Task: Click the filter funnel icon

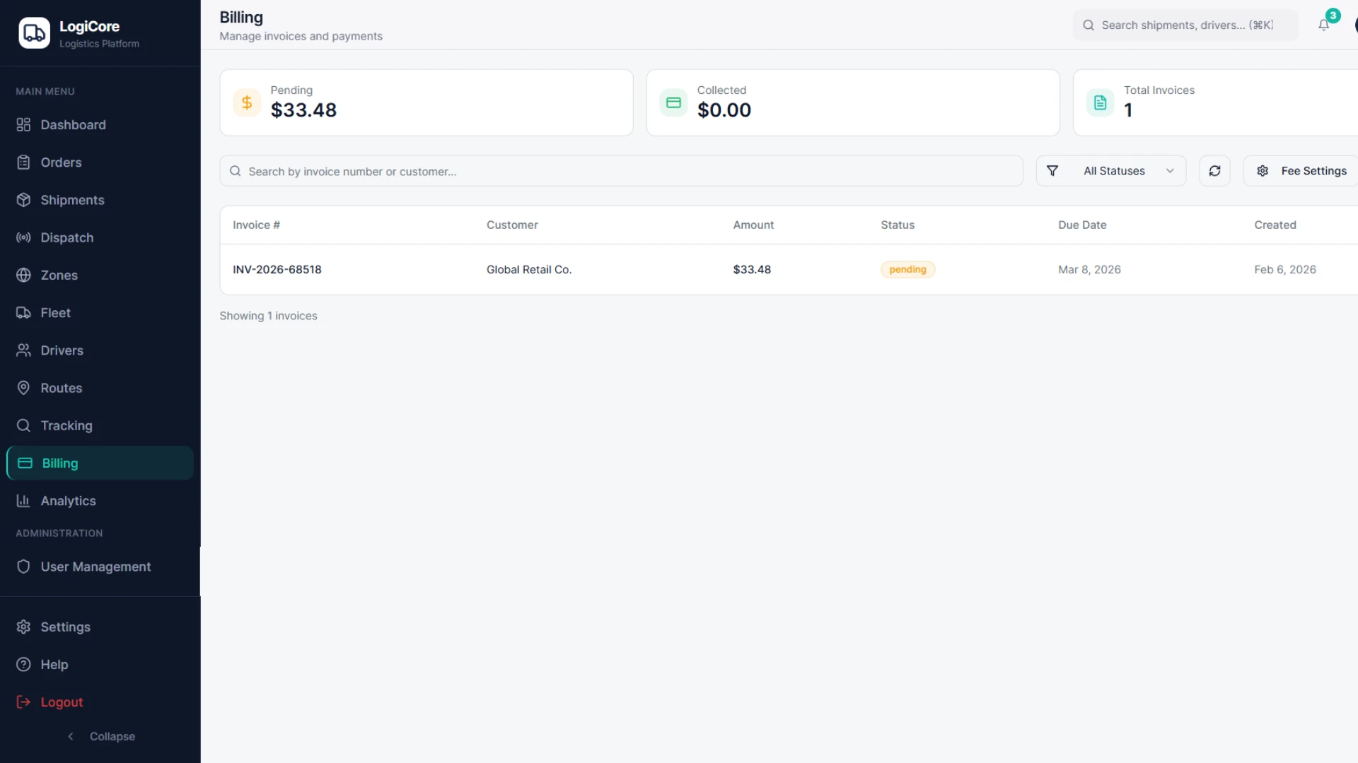Action: tap(1052, 171)
